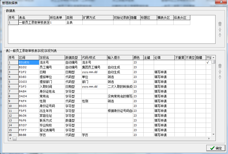
Task: Click row number 13 in field list
Action: click(x=13, y=120)
